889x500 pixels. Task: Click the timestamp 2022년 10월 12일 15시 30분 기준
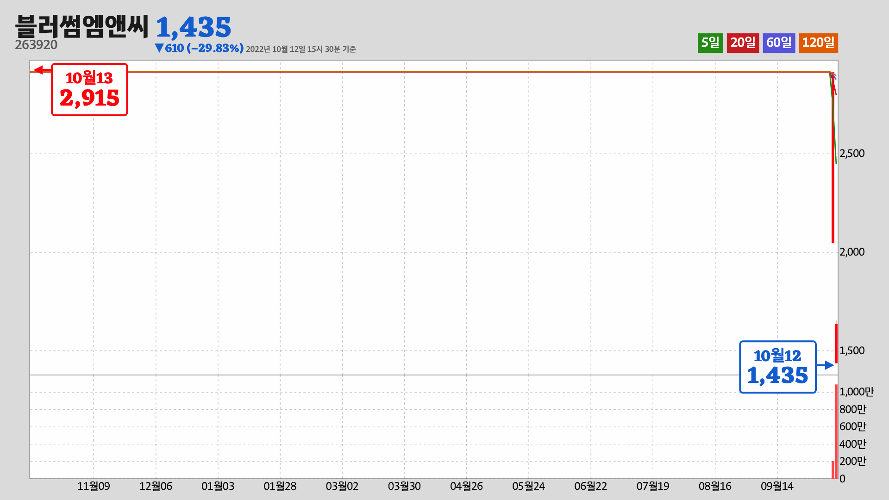pos(301,49)
